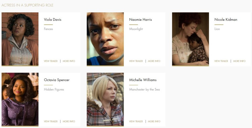Image resolution: width=252 pixels, height=128 pixels.
Task: View trailer for Manchester by the Sea
Action: pyautogui.click(x=136, y=122)
